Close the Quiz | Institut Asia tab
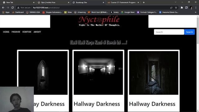The width and height of the screenshot is (199, 112). pyautogui.click(x=68, y=2)
